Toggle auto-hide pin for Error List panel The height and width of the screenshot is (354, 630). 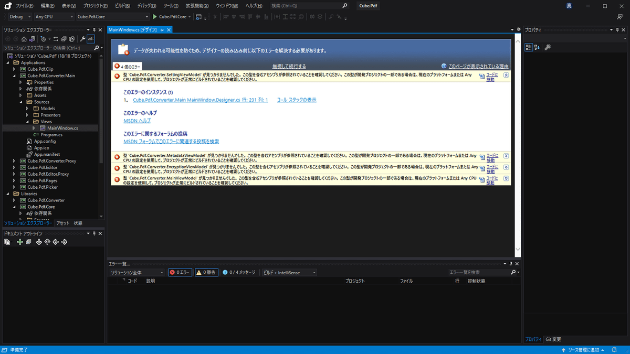tap(511, 264)
